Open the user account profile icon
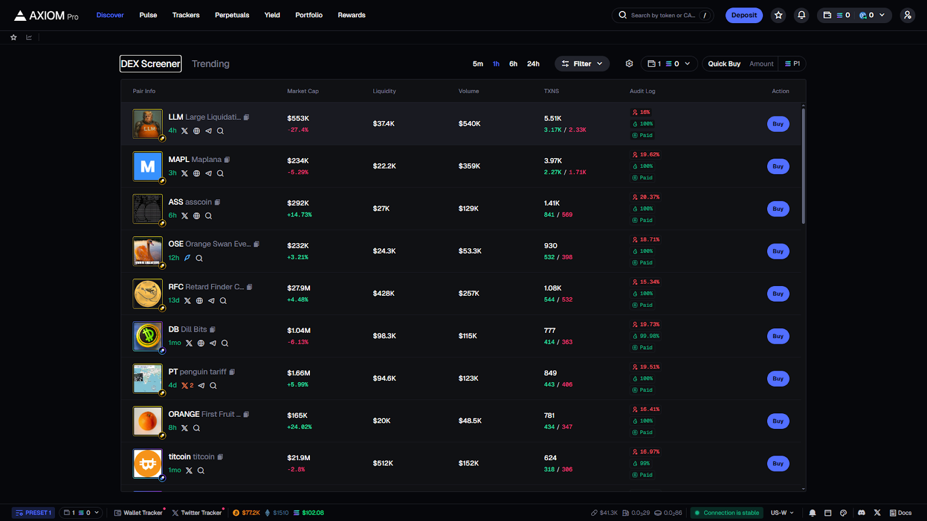Image resolution: width=927 pixels, height=521 pixels. (x=908, y=15)
